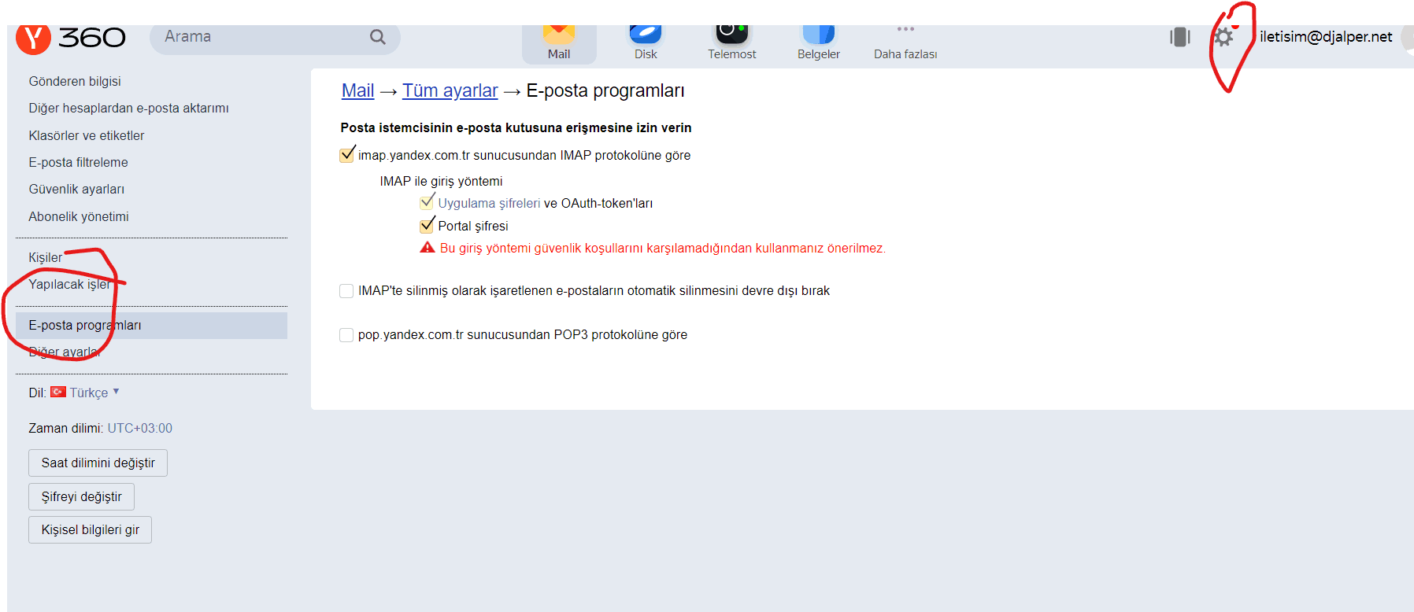Click the theme panel icon beside the gear
The image size is (1414, 612).
pos(1179,37)
